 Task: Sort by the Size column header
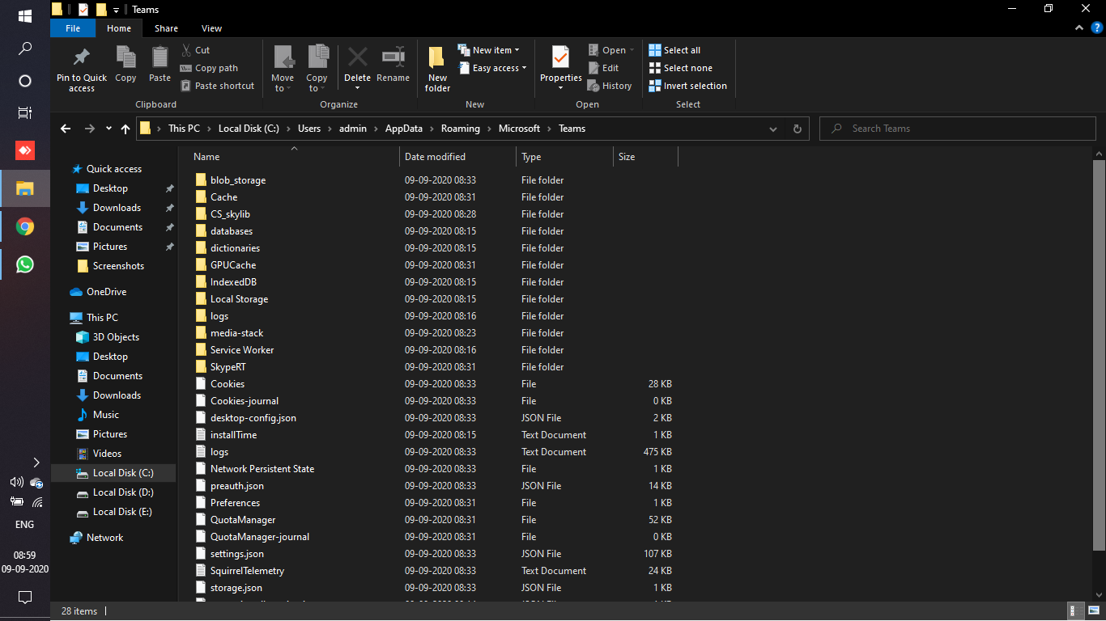coord(645,157)
